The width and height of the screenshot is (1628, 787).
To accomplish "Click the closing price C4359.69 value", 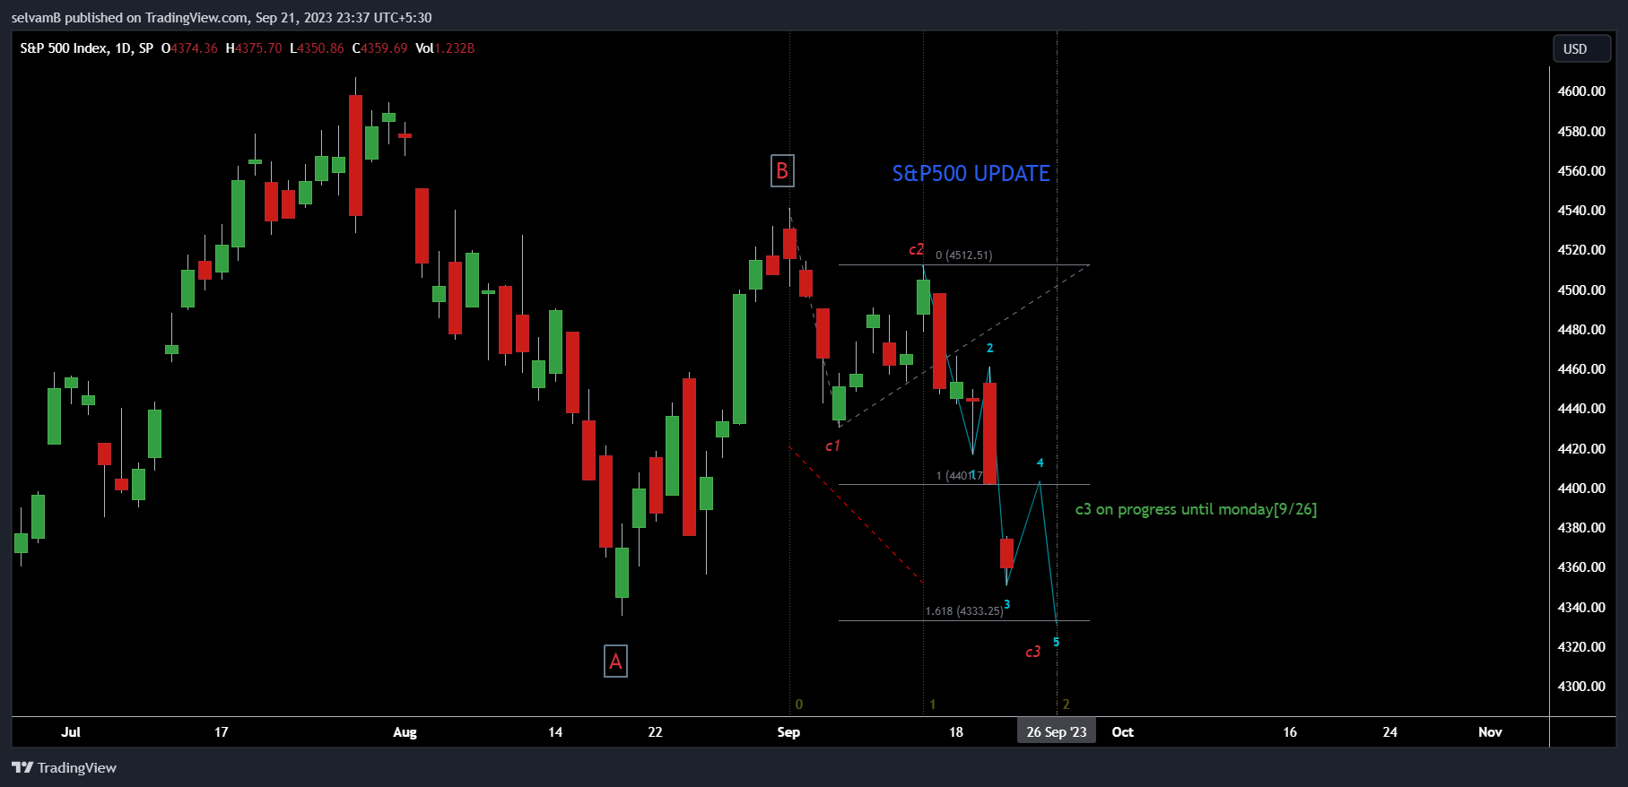I will (x=379, y=48).
